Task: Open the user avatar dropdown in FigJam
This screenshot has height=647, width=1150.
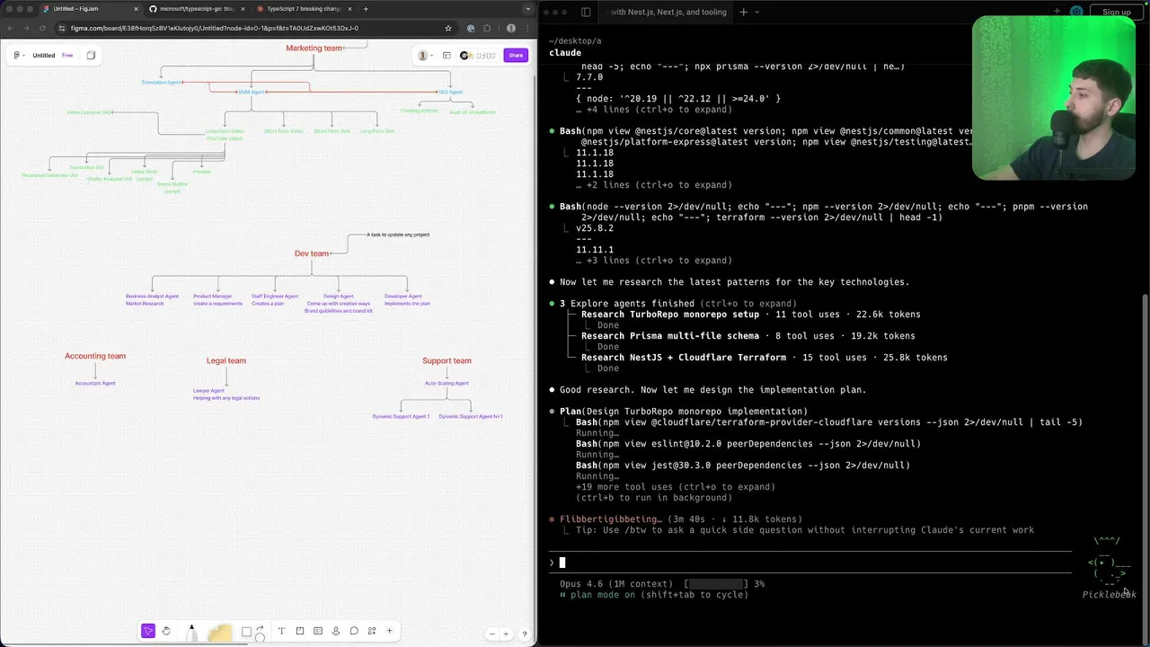Action: [x=424, y=56]
